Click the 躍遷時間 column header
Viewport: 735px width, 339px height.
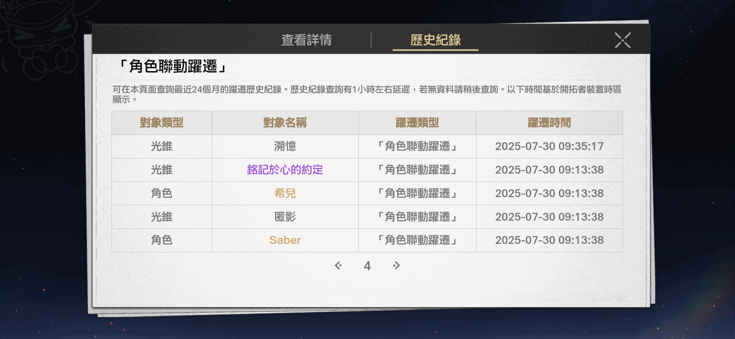[x=549, y=123]
